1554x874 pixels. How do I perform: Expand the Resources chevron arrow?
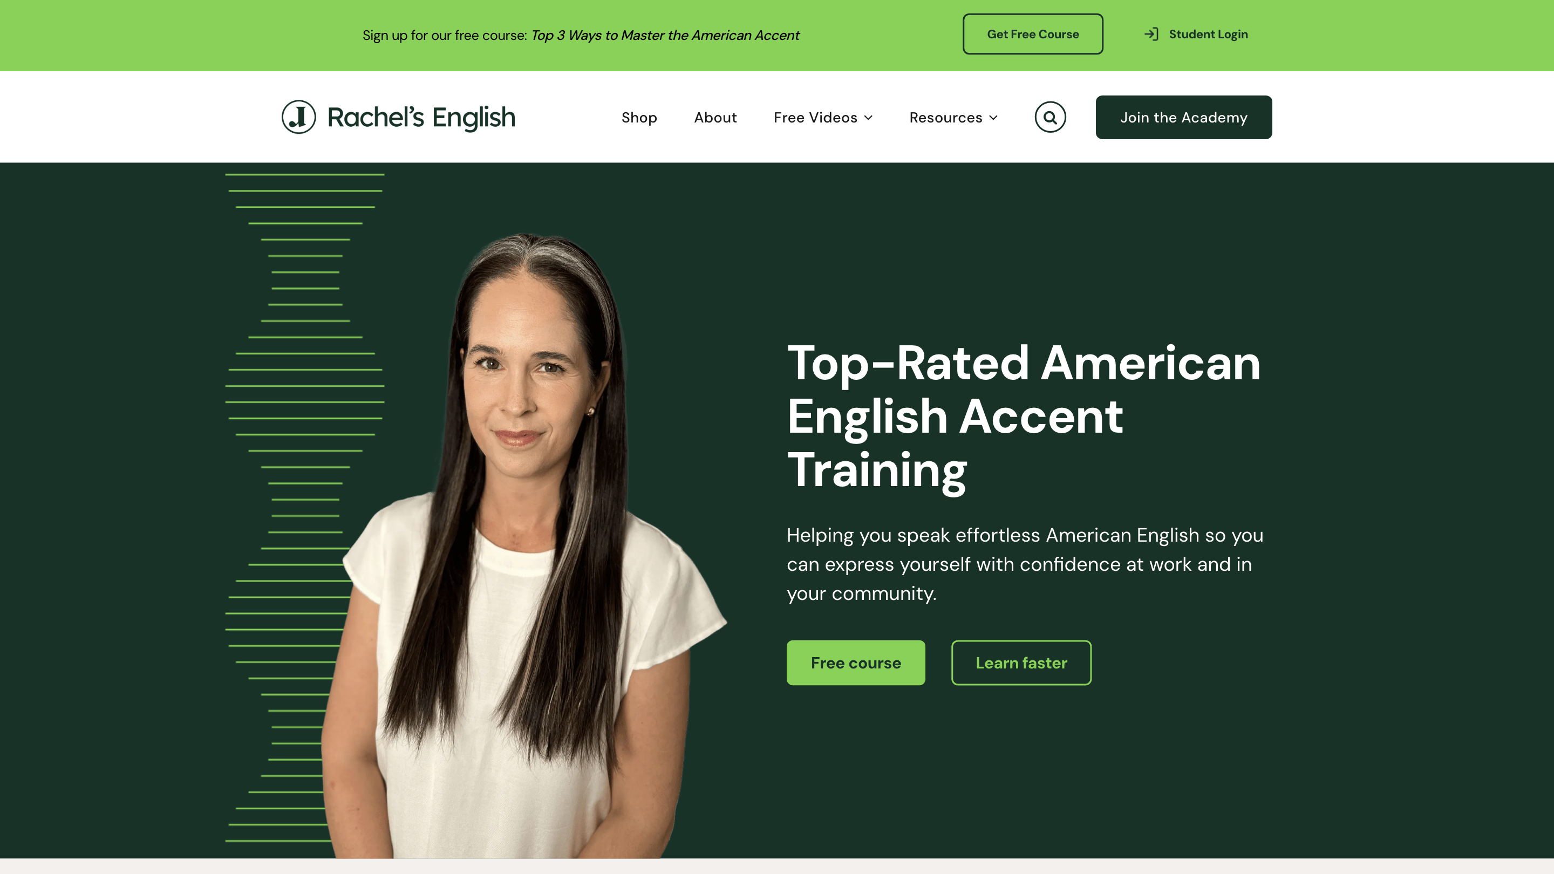click(993, 118)
